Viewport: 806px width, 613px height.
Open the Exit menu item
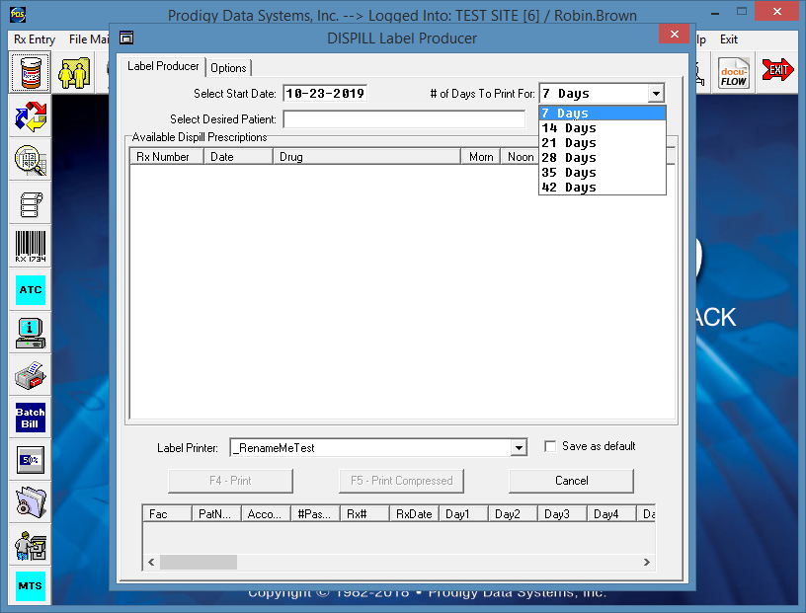729,39
